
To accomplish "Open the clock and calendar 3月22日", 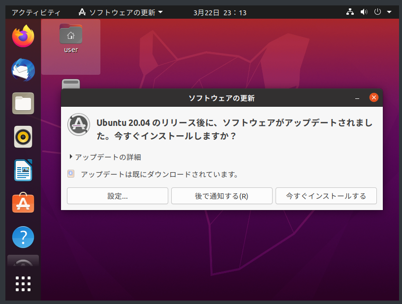I will pyautogui.click(x=220, y=13).
